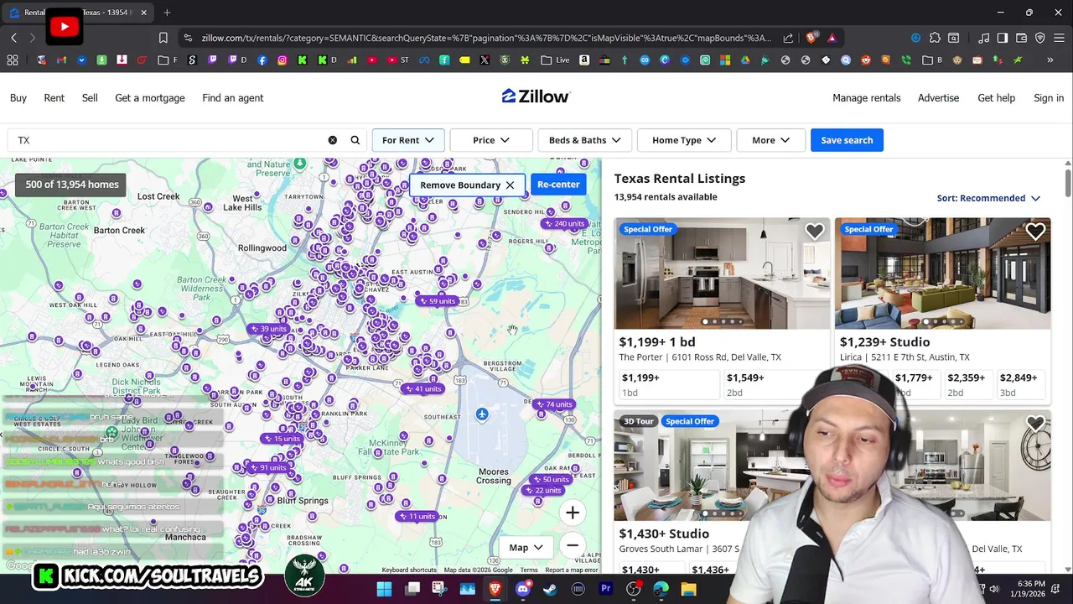Viewport: 1073px width, 604px height.
Task: Clear the TX search field with the X icon
Action: [333, 140]
